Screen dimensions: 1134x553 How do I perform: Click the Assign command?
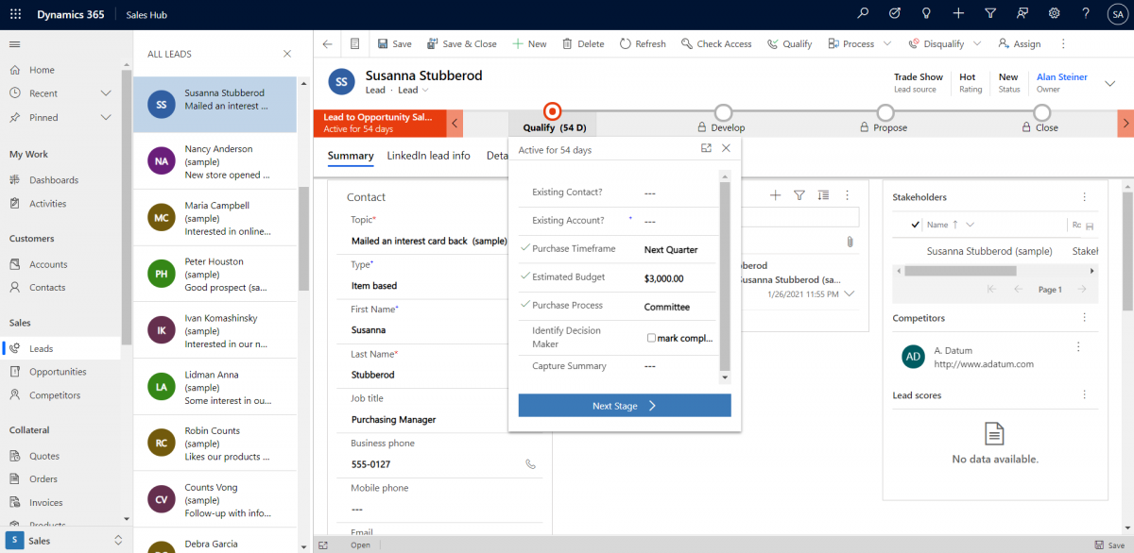pos(1018,43)
